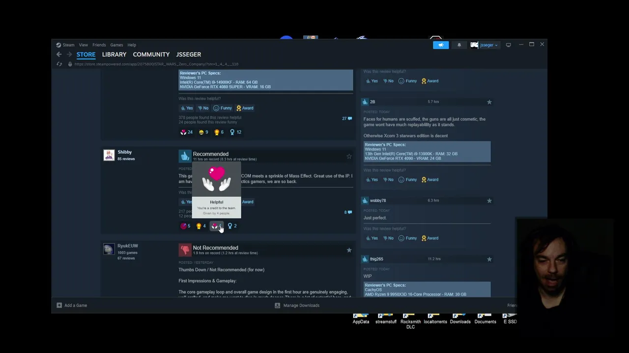Open Shibby's profile avatar
This screenshot has height=353, width=629.
click(109, 155)
